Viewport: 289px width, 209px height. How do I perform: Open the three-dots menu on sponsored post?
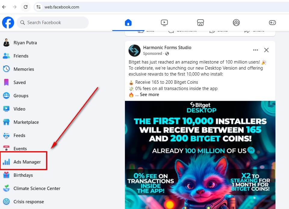256,50
